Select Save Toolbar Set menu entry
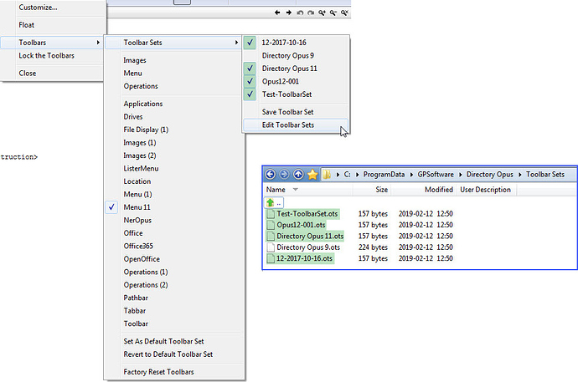578x382 pixels. pyautogui.click(x=288, y=112)
